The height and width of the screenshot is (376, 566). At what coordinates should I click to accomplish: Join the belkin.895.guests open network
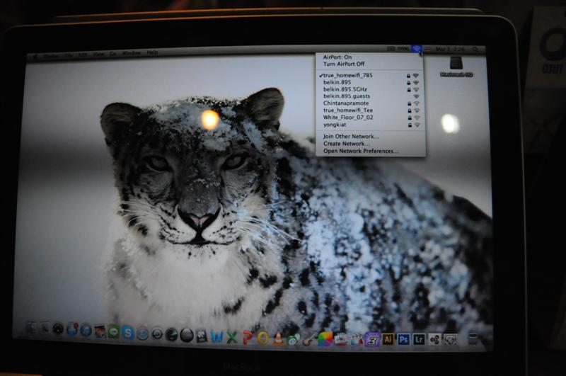pyautogui.click(x=369, y=96)
